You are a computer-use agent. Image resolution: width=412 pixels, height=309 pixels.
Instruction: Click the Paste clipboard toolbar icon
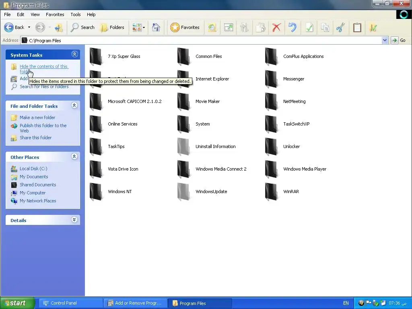click(x=357, y=27)
